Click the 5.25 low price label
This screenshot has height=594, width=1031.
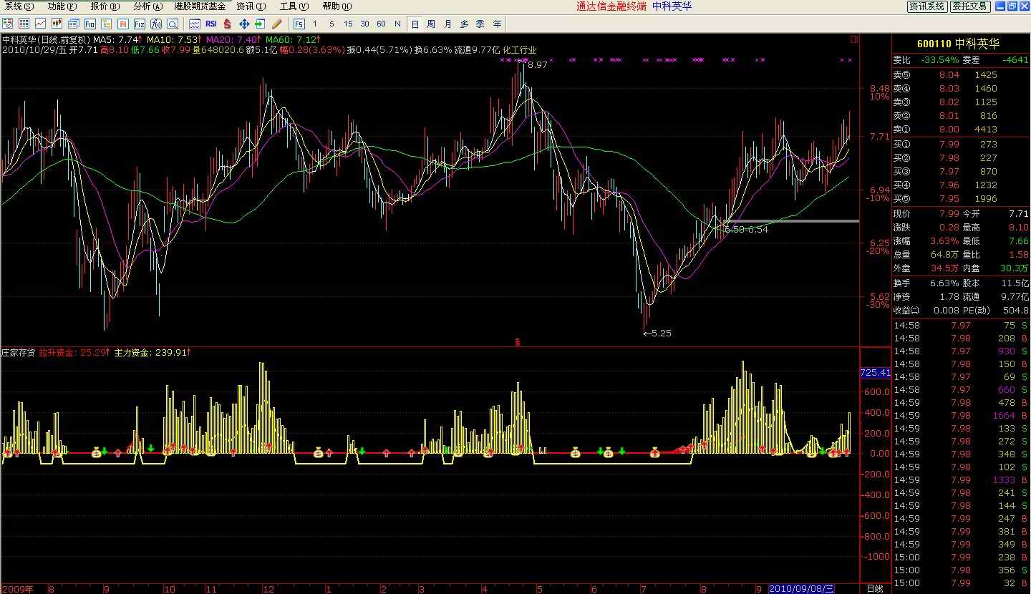[x=662, y=333]
